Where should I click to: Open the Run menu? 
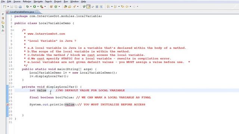click(x=66, y=1)
